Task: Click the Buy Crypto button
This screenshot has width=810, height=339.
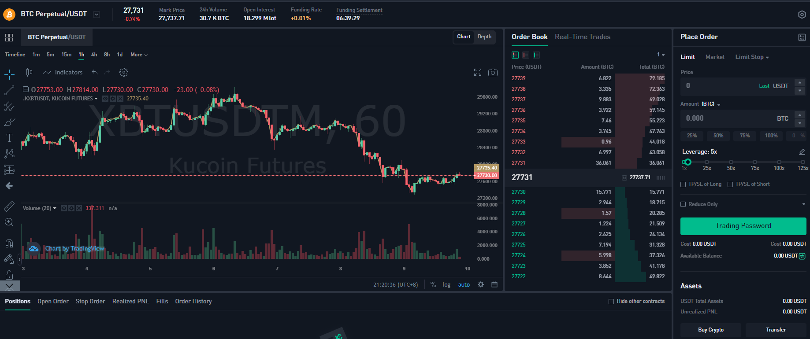Action: pos(711,330)
